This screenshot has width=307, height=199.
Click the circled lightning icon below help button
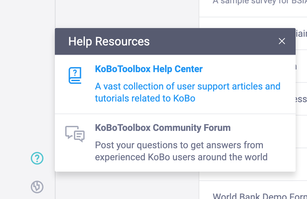tap(37, 187)
